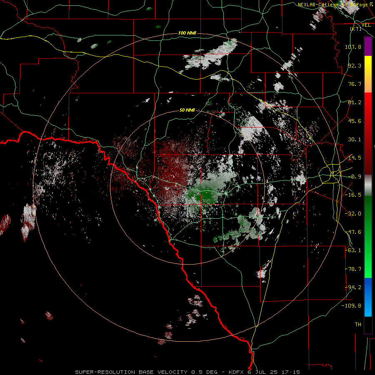The image size is (375, 375).
Task: Click the 45.6 velocity scale value
Action: click(x=355, y=121)
